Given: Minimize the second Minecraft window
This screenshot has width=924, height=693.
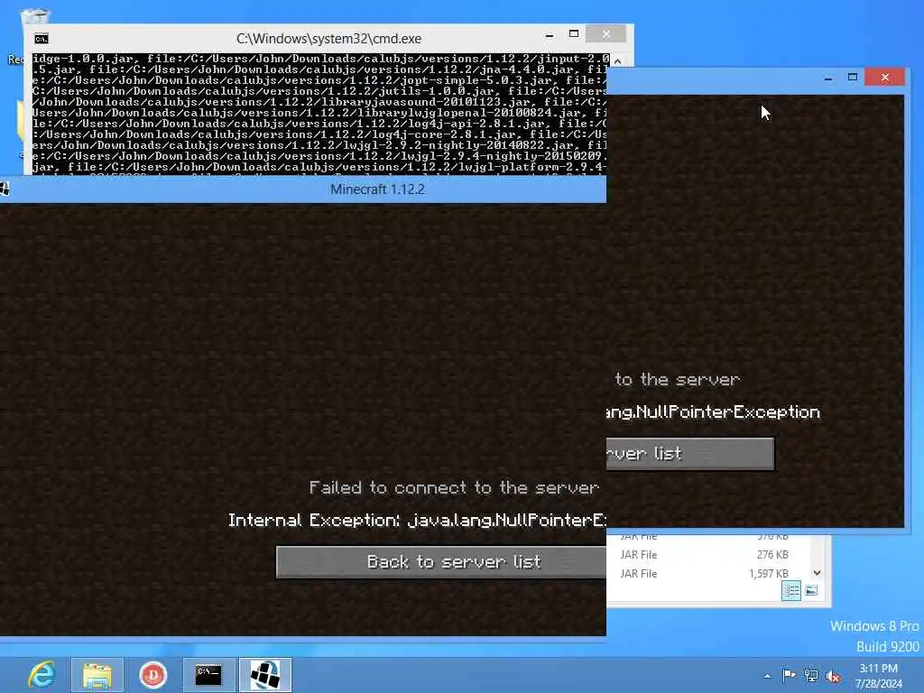Looking at the screenshot, I should [828, 78].
